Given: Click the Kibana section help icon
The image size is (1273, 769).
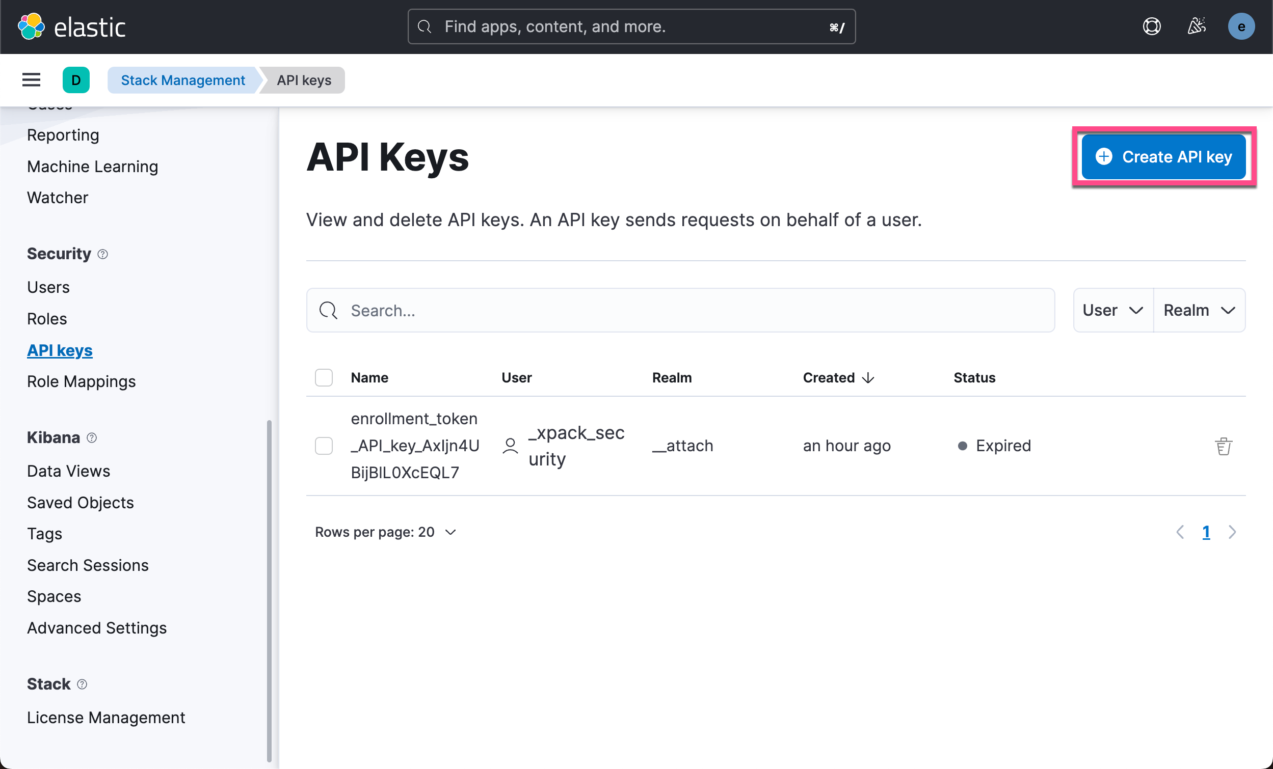Looking at the screenshot, I should coord(92,438).
